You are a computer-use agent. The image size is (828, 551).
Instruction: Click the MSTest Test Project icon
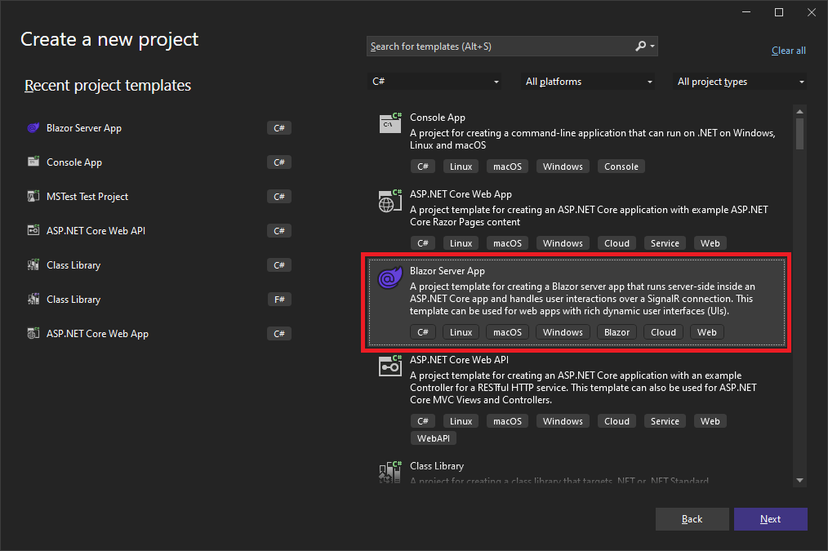click(x=33, y=197)
